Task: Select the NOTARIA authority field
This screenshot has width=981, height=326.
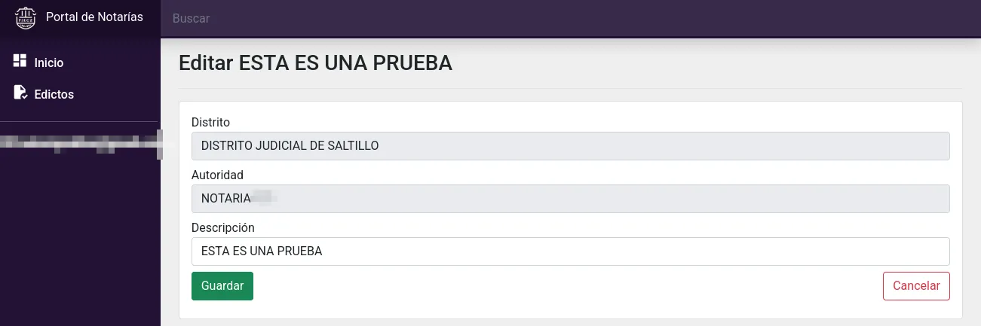Action: (x=571, y=199)
